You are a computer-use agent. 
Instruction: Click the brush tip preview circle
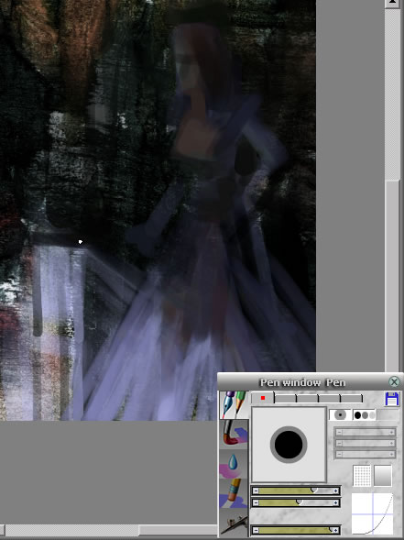tap(289, 445)
